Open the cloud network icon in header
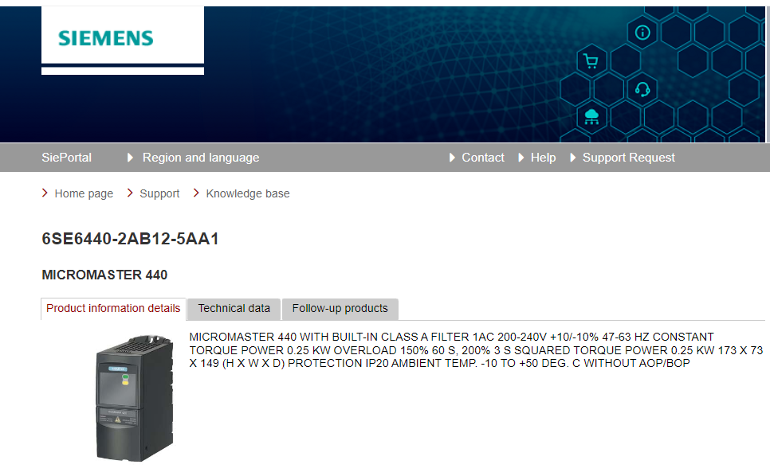This screenshot has width=770, height=476. (591, 117)
